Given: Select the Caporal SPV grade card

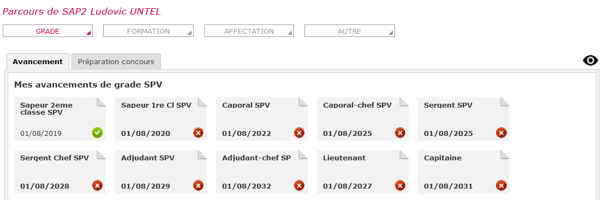Looking at the screenshot, I should point(262,119).
